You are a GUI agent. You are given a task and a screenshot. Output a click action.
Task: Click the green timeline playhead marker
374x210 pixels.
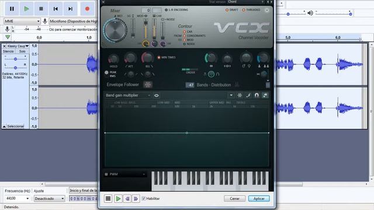pos(8,37)
